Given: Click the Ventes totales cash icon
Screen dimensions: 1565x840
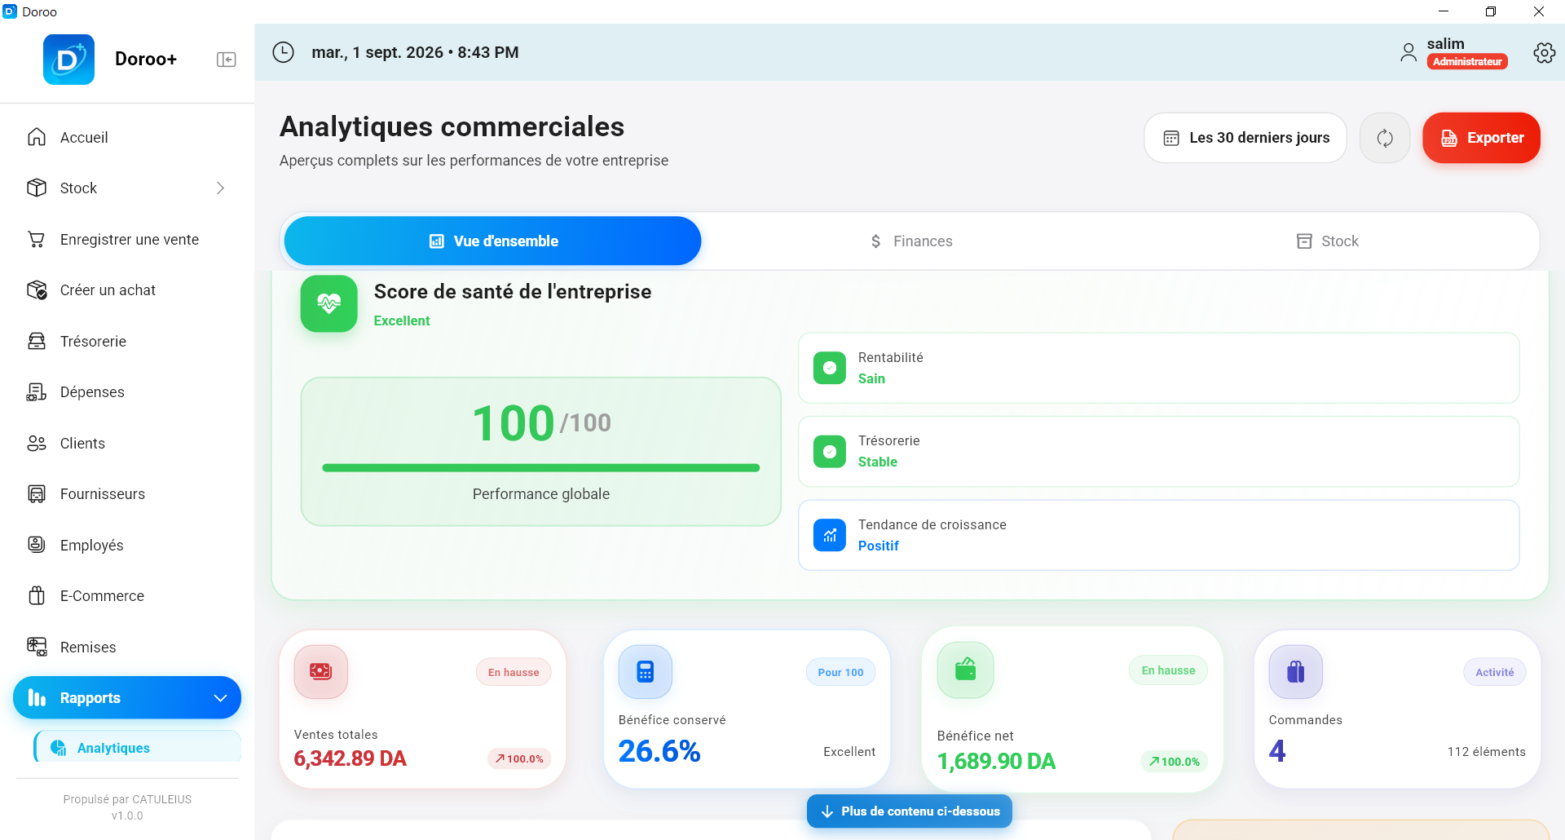Looking at the screenshot, I should 321,671.
